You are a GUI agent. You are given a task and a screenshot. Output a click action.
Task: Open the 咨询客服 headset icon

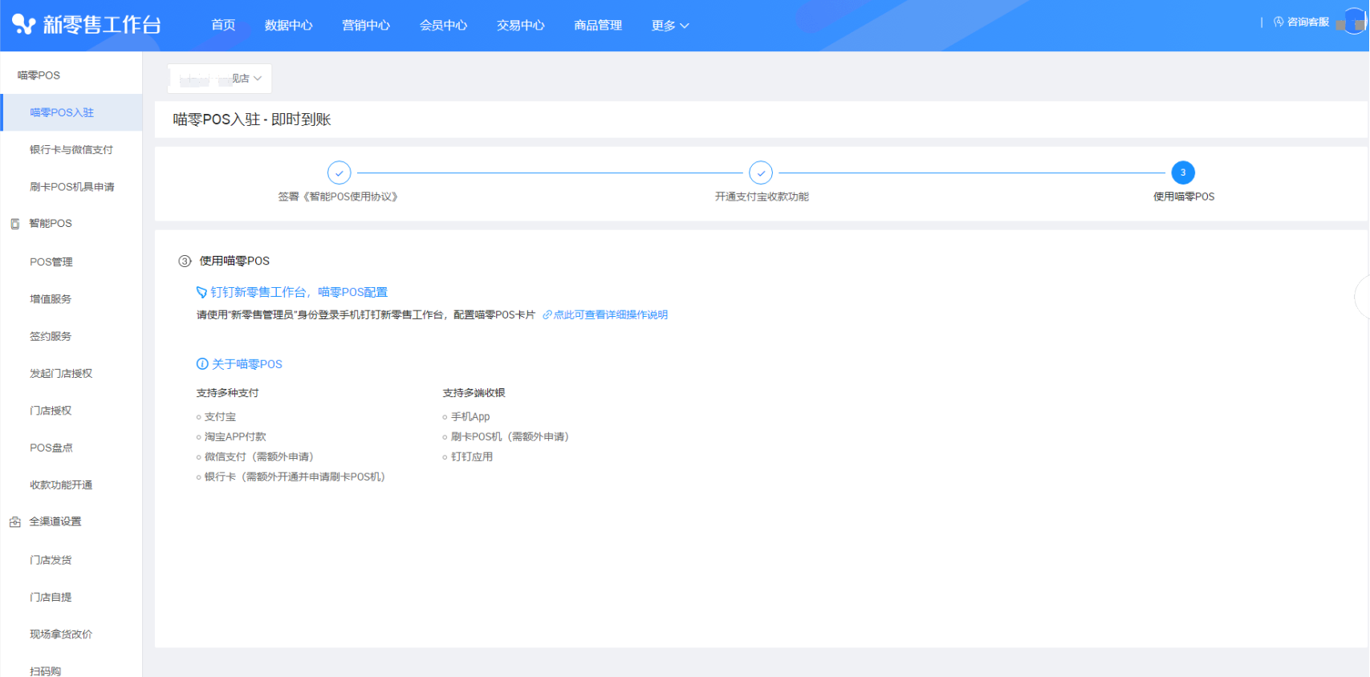pos(1279,22)
